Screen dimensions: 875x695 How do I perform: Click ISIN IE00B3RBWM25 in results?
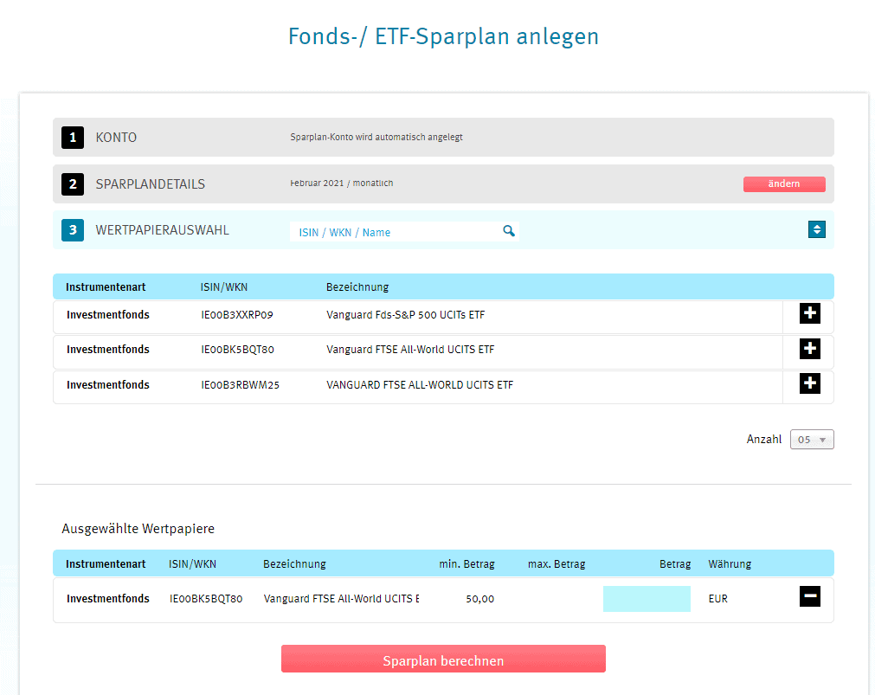(x=240, y=384)
